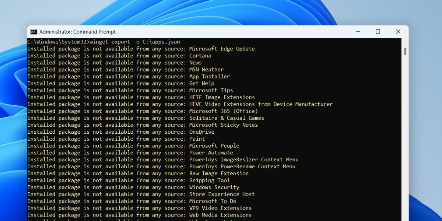Click the 'Microsoft 365 (Office)' package name

coord(223,111)
